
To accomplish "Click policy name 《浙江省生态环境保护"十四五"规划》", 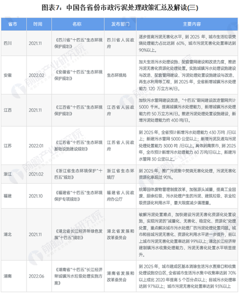I will tap(78, 174).
